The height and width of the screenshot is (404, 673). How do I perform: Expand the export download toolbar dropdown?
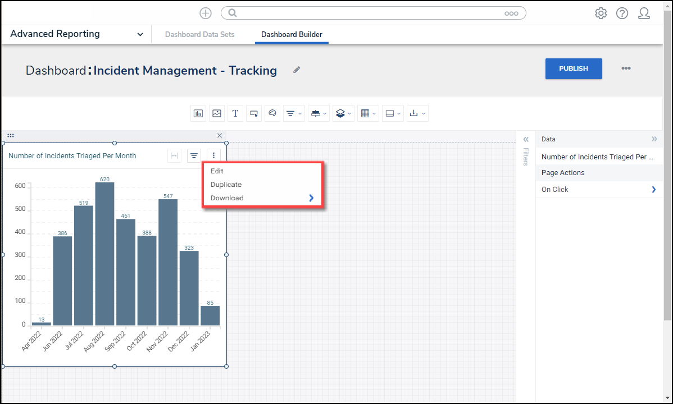tap(417, 113)
